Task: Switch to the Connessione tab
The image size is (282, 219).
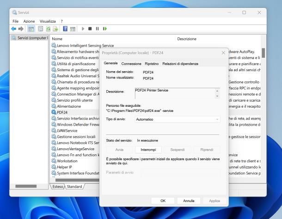Action: [131, 64]
